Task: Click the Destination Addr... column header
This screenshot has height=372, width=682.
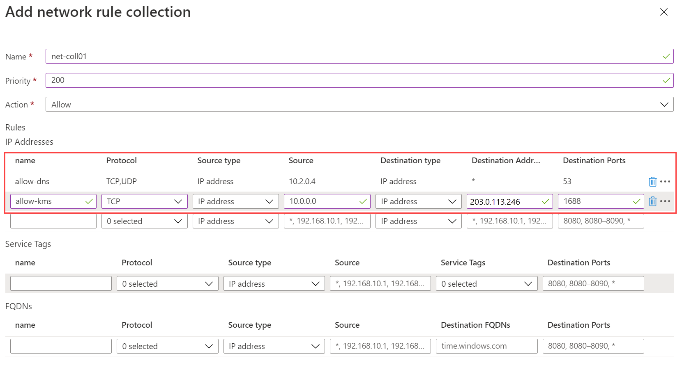Action: point(506,160)
